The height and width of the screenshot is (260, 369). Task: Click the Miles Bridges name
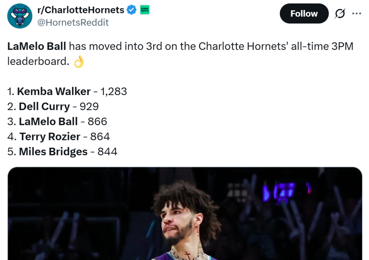(x=53, y=152)
